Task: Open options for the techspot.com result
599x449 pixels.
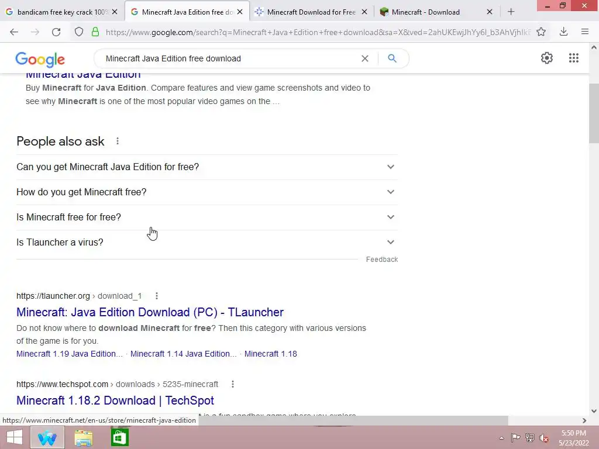Action: click(233, 384)
